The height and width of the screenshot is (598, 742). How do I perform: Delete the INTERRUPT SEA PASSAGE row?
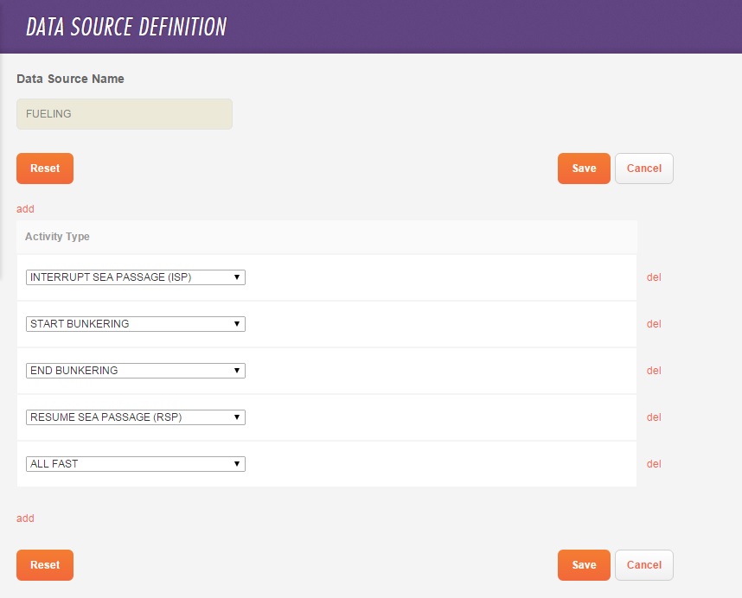pos(654,277)
